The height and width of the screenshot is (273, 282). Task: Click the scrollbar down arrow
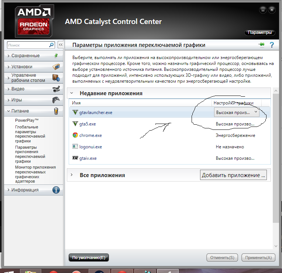(x=276, y=246)
